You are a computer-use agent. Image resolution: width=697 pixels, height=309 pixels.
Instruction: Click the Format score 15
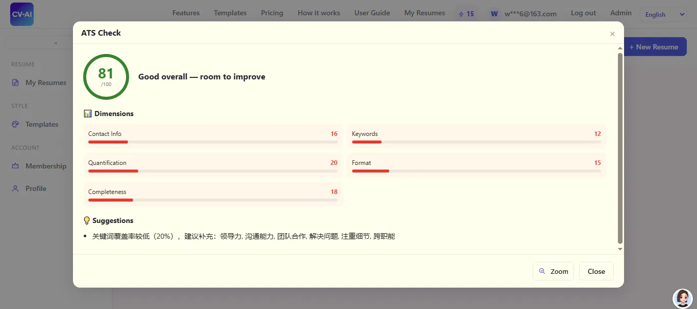coord(598,163)
